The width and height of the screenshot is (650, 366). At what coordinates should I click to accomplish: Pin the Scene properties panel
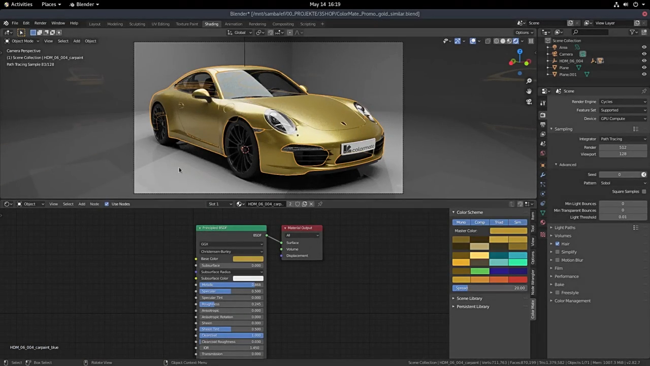point(644,91)
